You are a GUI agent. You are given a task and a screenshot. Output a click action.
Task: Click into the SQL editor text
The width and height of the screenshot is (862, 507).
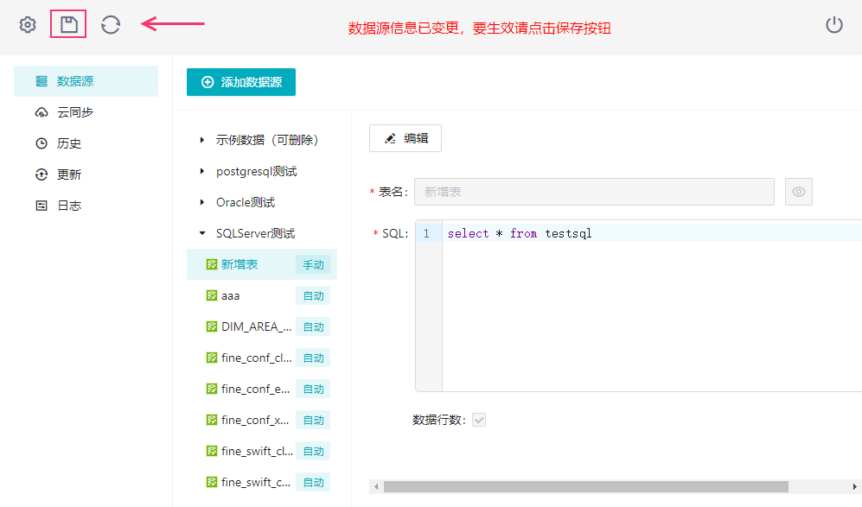click(x=520, y=233)
